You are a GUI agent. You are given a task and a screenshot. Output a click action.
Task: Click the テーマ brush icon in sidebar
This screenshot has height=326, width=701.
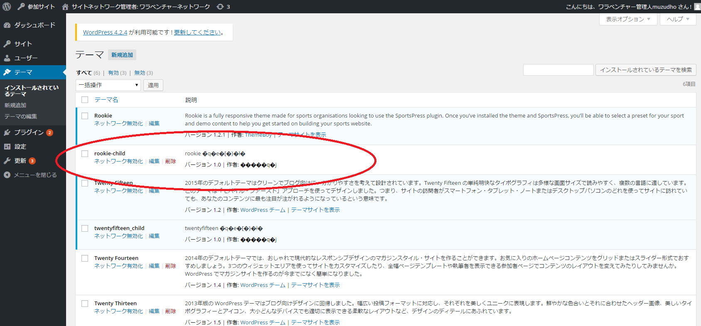[x=7, y=72]
